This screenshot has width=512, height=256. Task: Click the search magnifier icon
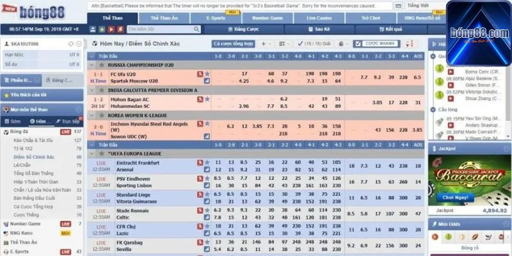(196, 29)
